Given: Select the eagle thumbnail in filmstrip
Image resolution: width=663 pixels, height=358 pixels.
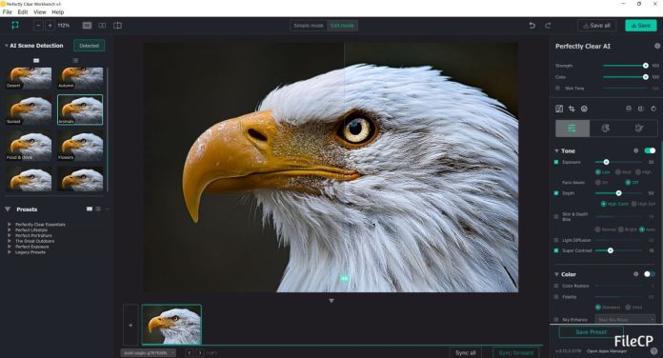Looking at the screenshot, I should (x=171, y=325).
